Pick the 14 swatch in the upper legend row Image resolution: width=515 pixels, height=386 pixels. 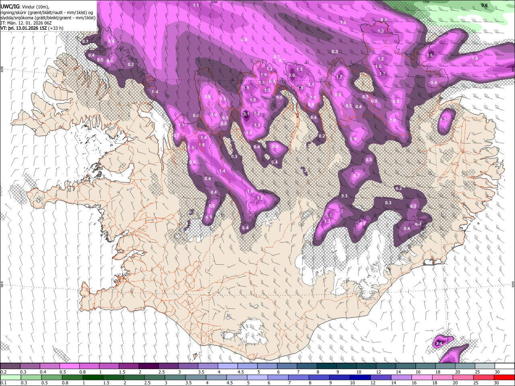pos(406,366)
